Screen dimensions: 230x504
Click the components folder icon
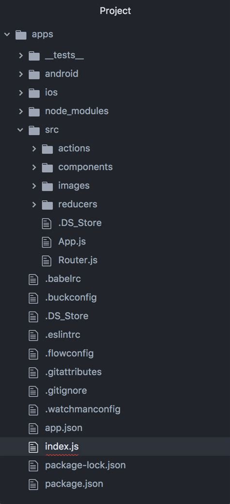47,167
